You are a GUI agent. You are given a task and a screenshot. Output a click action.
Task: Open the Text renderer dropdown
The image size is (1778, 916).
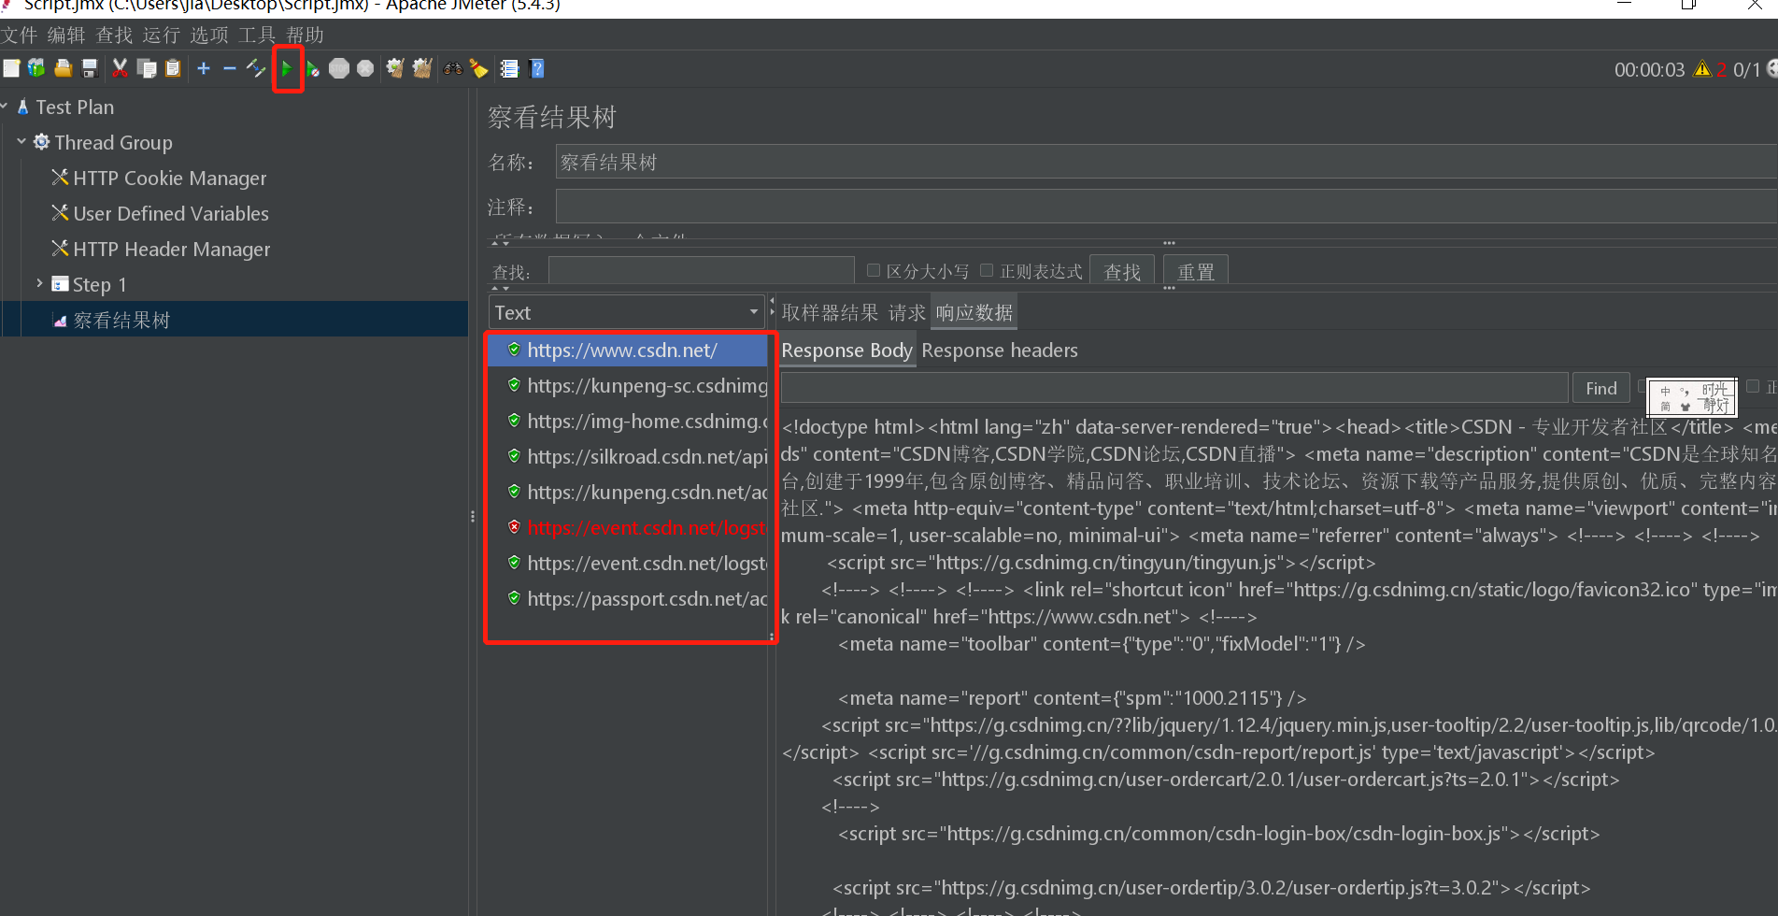click(626, 312)
